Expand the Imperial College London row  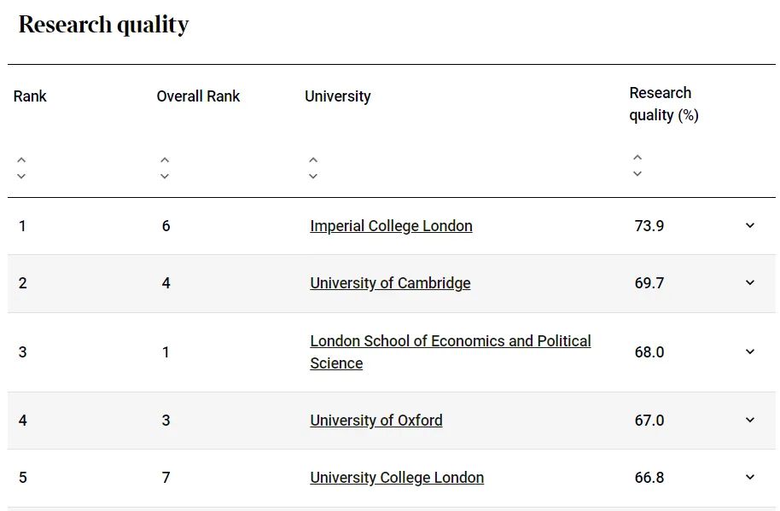click(x=750, y=226)
